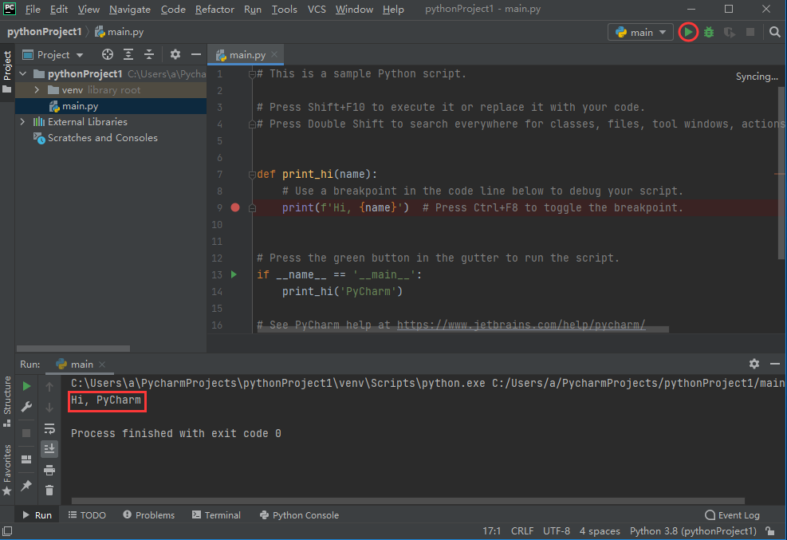Clear all console output trash icon

tap(49, 491)
